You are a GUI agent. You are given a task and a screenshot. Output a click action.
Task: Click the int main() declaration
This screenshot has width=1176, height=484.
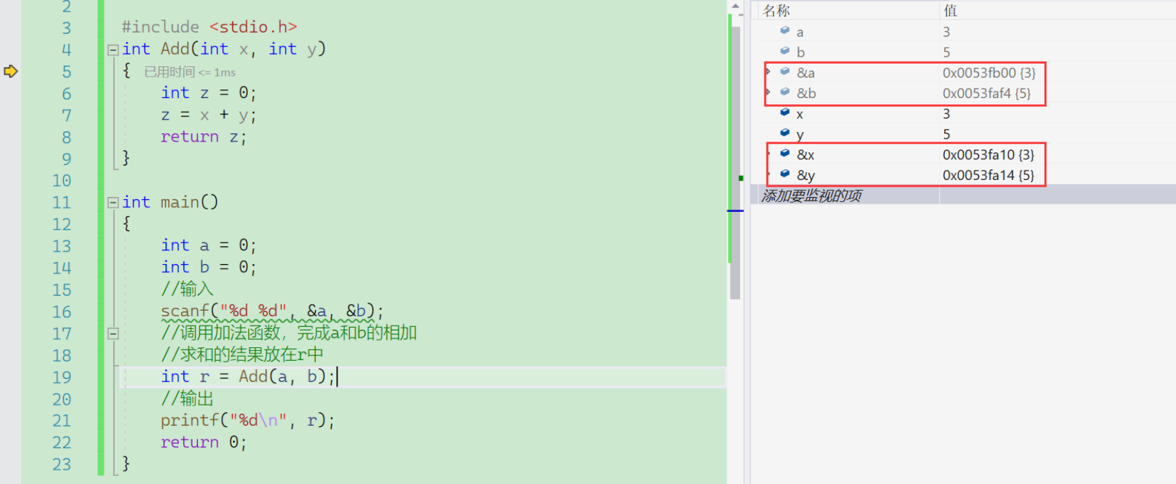tap(170, 202)
